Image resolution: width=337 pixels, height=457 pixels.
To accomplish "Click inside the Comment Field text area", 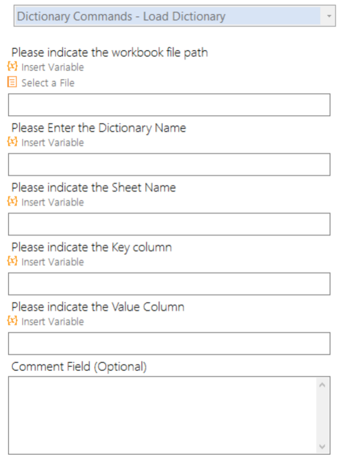I will (162, 415).
